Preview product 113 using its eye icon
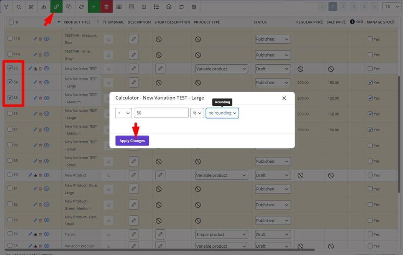The width and height of the screenshot is (403, 255). pos(46,38)
